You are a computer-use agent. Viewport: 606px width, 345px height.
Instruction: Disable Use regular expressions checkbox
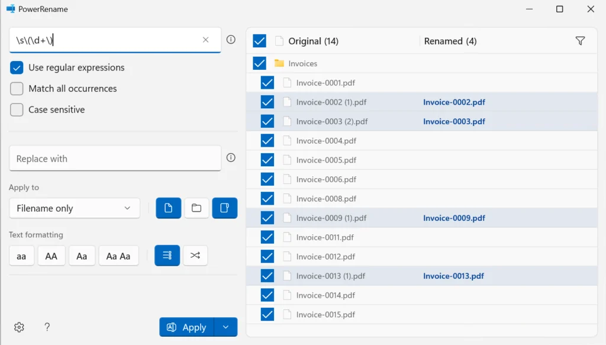point(17,67)
